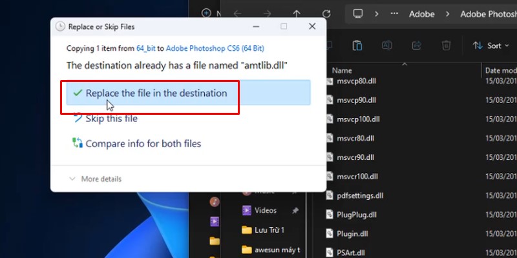The height and width of the screenshot is (258, 517).
Task: Expand the breadcrumb ellipsis overflow
Action: [394, 14]
